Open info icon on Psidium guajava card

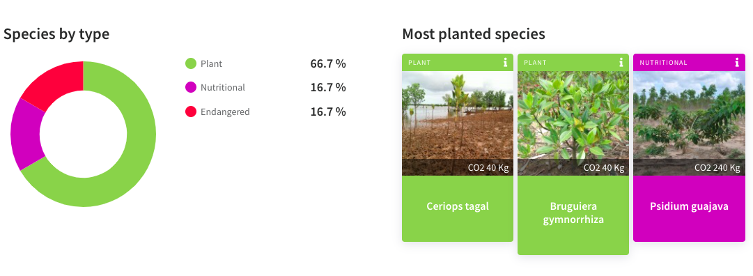pyautogui.click(x=737, y=63)
